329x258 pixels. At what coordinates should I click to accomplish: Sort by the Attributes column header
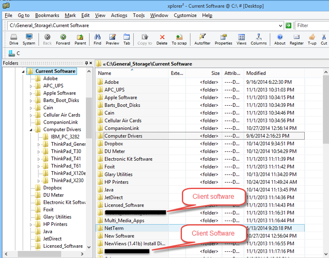click(x=233, y=73)
